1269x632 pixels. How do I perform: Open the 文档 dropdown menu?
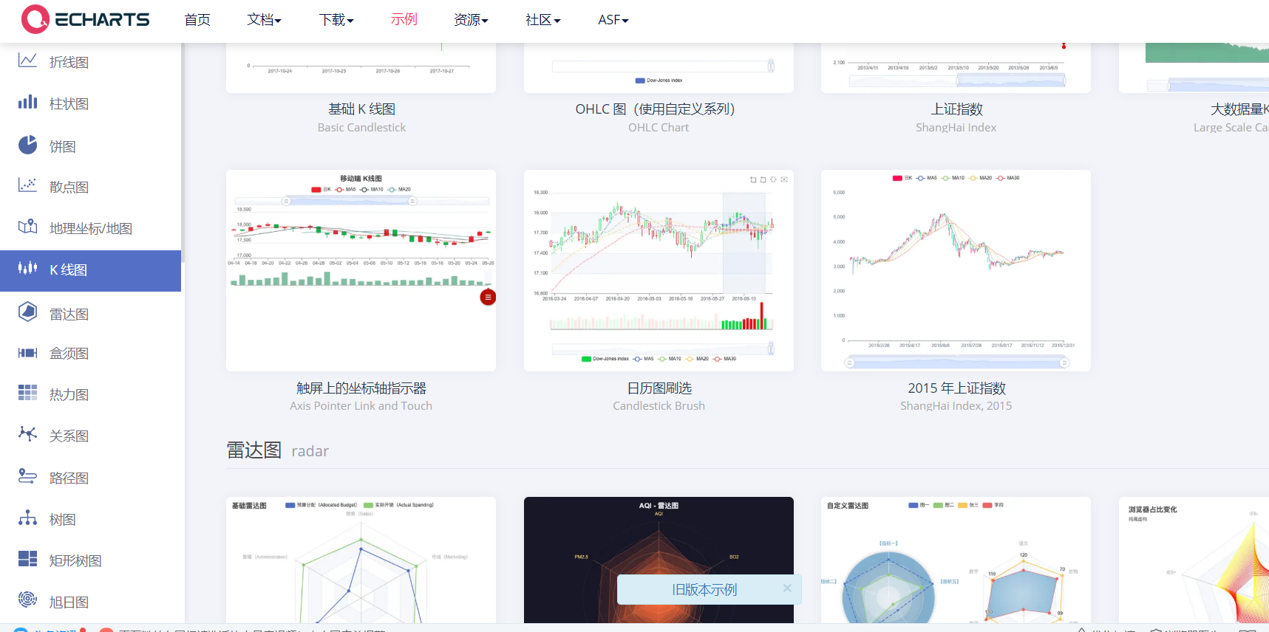(x=264, y=20)
